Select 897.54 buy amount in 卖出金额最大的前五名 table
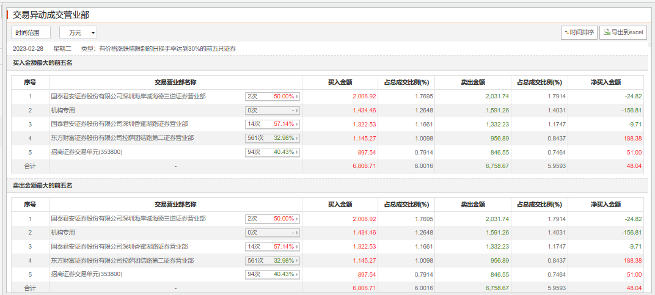The image size is (655, 295). [367, 274]
